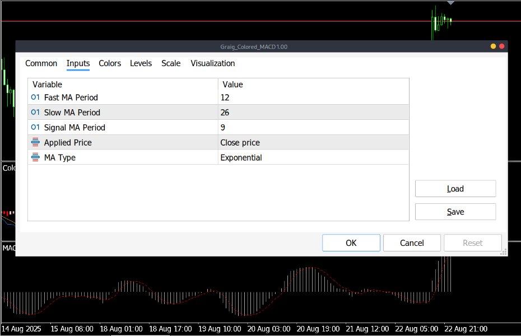Dismiss the dialog with Cancel

(412, 242)
